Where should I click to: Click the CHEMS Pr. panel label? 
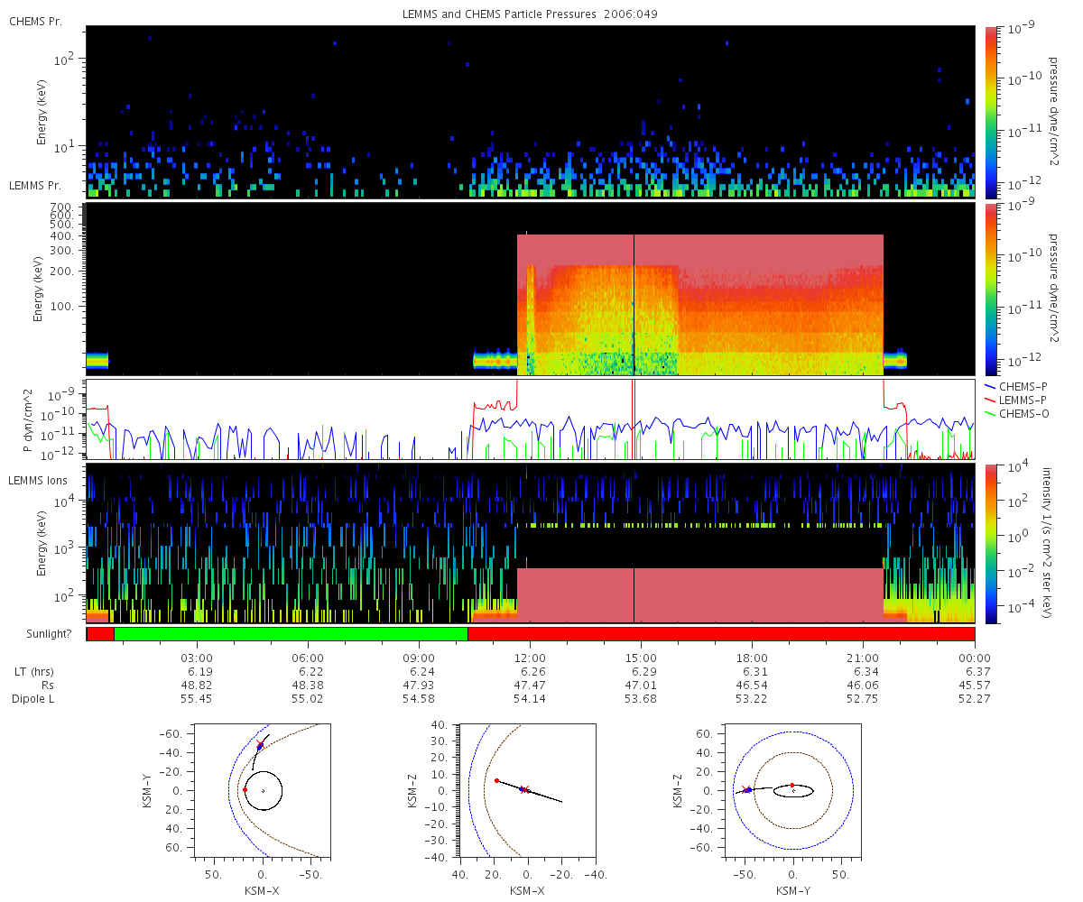tap(35, 22)
